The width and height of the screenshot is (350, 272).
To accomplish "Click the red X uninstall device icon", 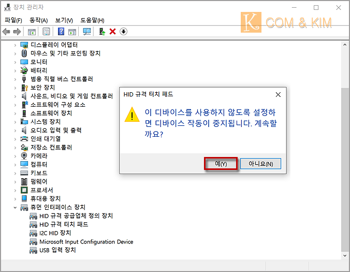I will 112,32.
